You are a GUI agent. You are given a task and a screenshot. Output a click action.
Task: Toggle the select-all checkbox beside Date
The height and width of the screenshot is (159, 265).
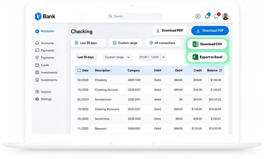pos(79,70)
